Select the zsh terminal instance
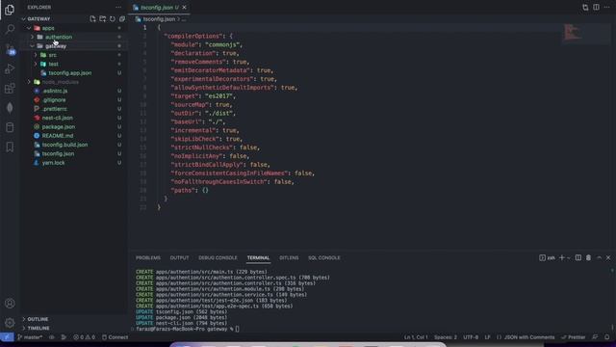 pos(548,257)
